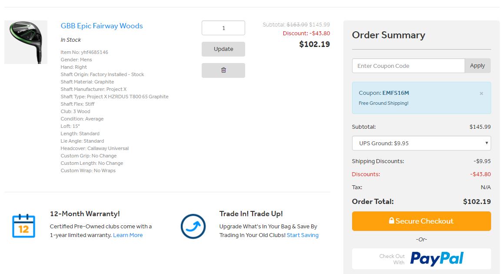Click the Trade In! Trade Up! heading
This screenshot has width=502, height=274.
click(x=251, y=214)
